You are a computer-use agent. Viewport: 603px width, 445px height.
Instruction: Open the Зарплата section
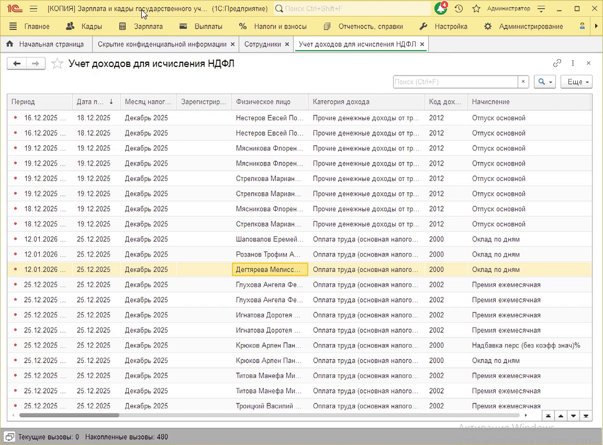[x=141, y=26]
